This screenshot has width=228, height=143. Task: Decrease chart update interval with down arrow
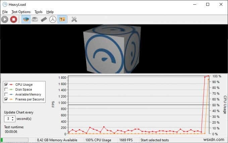(13, 120)
